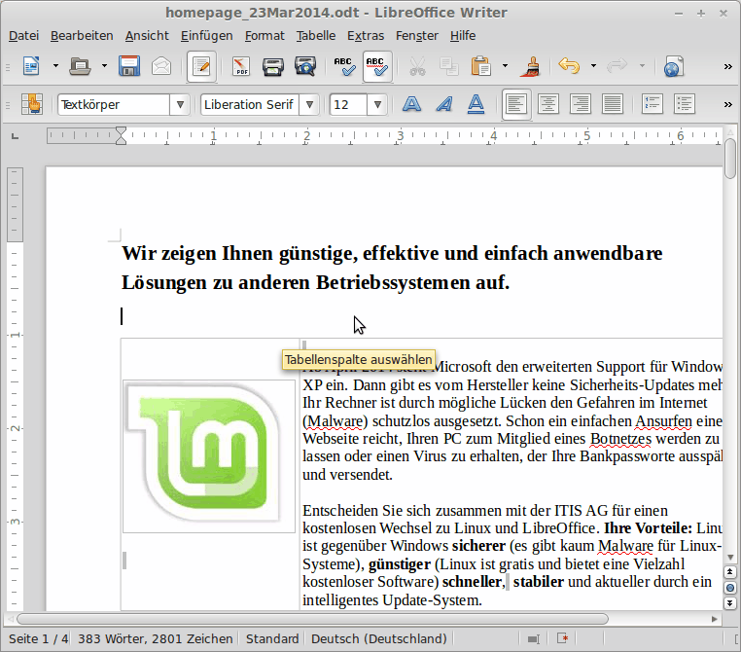Select the Clone formatting paintbrush
Screen dimensions: 741x652
[531, 66]
